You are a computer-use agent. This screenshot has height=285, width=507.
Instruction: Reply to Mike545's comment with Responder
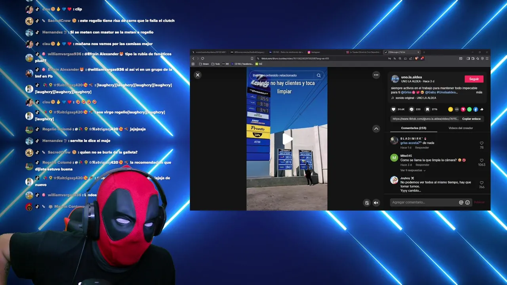click(x=422, y=165)
